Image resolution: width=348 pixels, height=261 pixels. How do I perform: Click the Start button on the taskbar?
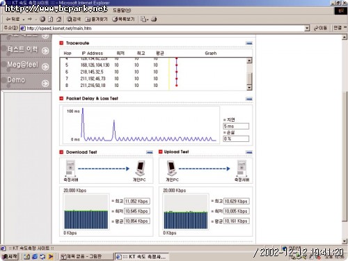pyautogui.click(x=10, y=256)
